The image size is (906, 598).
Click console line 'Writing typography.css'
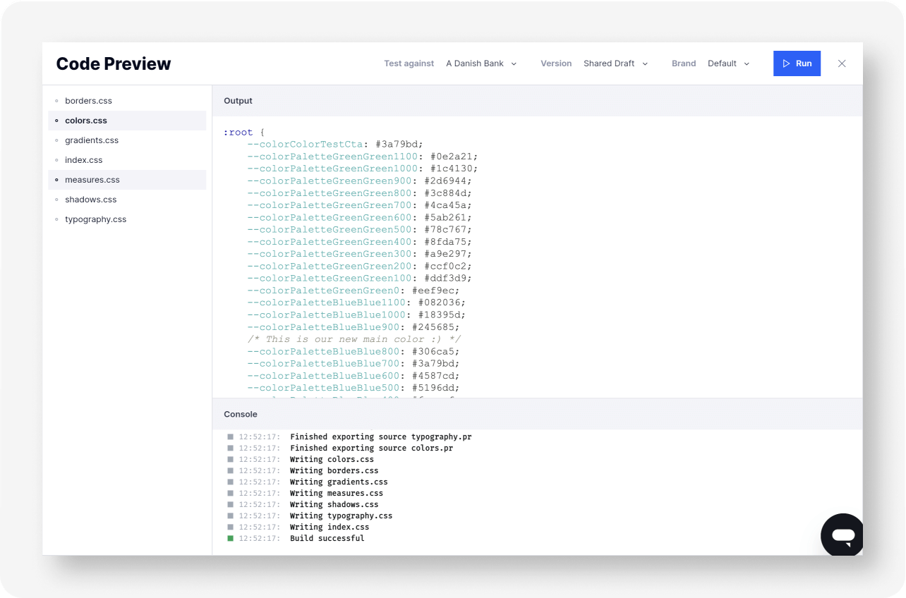point(341,515)
